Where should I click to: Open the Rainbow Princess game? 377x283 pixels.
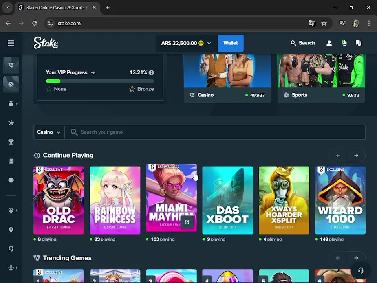(115, 200)
